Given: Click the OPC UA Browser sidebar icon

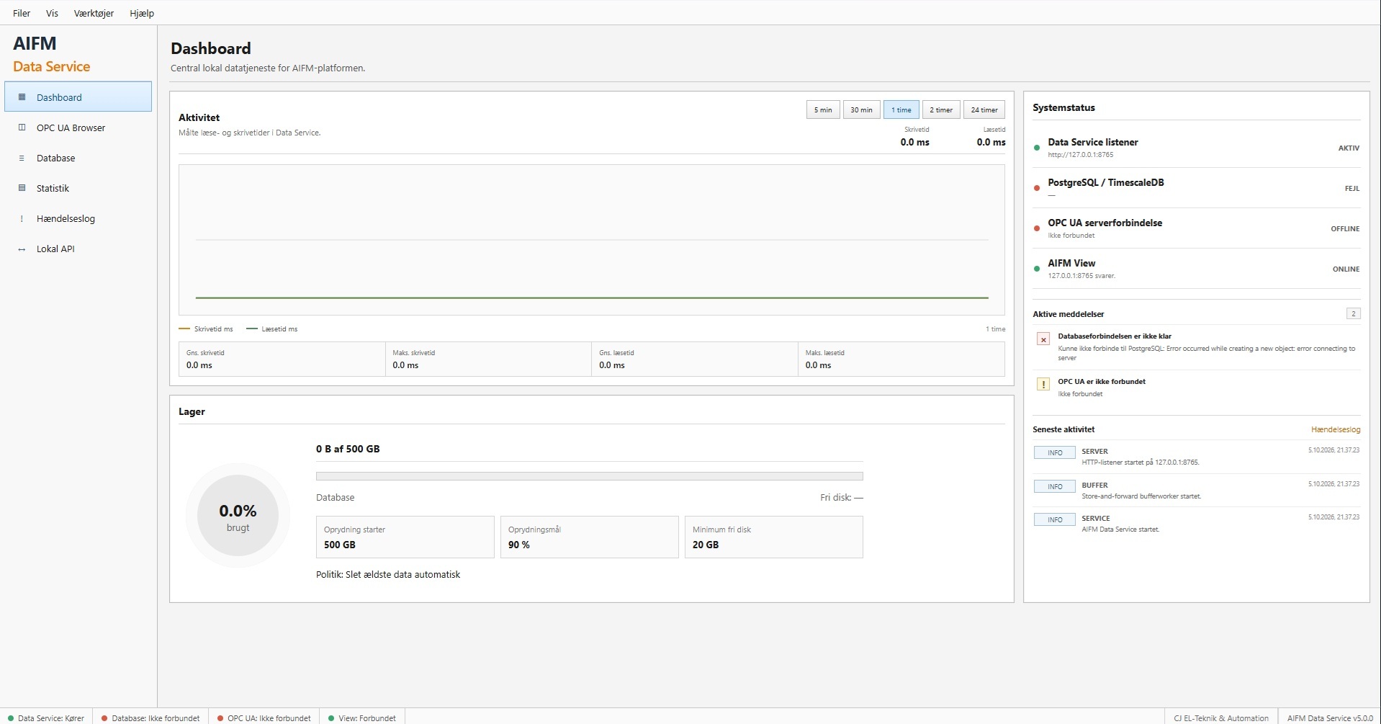Looking at the screenshot, I should [22, 128].
